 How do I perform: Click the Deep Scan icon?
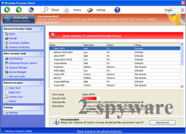point(6,92)
